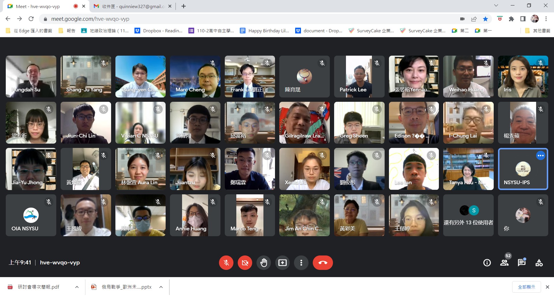Screen dimensions: 554x297
Task: Toggle the camera on/off button
Action: [x=245, y=263]
